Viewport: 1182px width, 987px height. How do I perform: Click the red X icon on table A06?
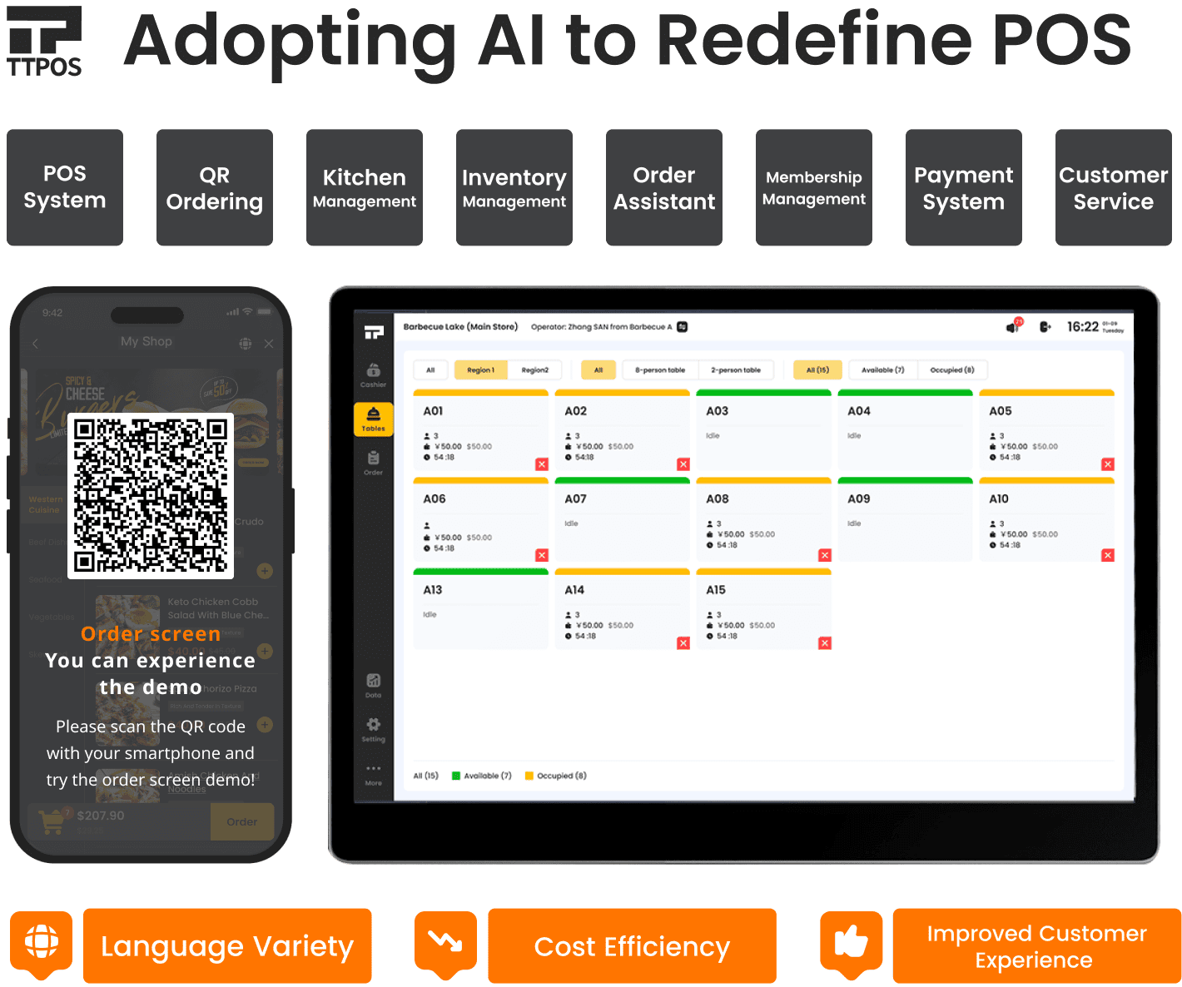[542, 555]
